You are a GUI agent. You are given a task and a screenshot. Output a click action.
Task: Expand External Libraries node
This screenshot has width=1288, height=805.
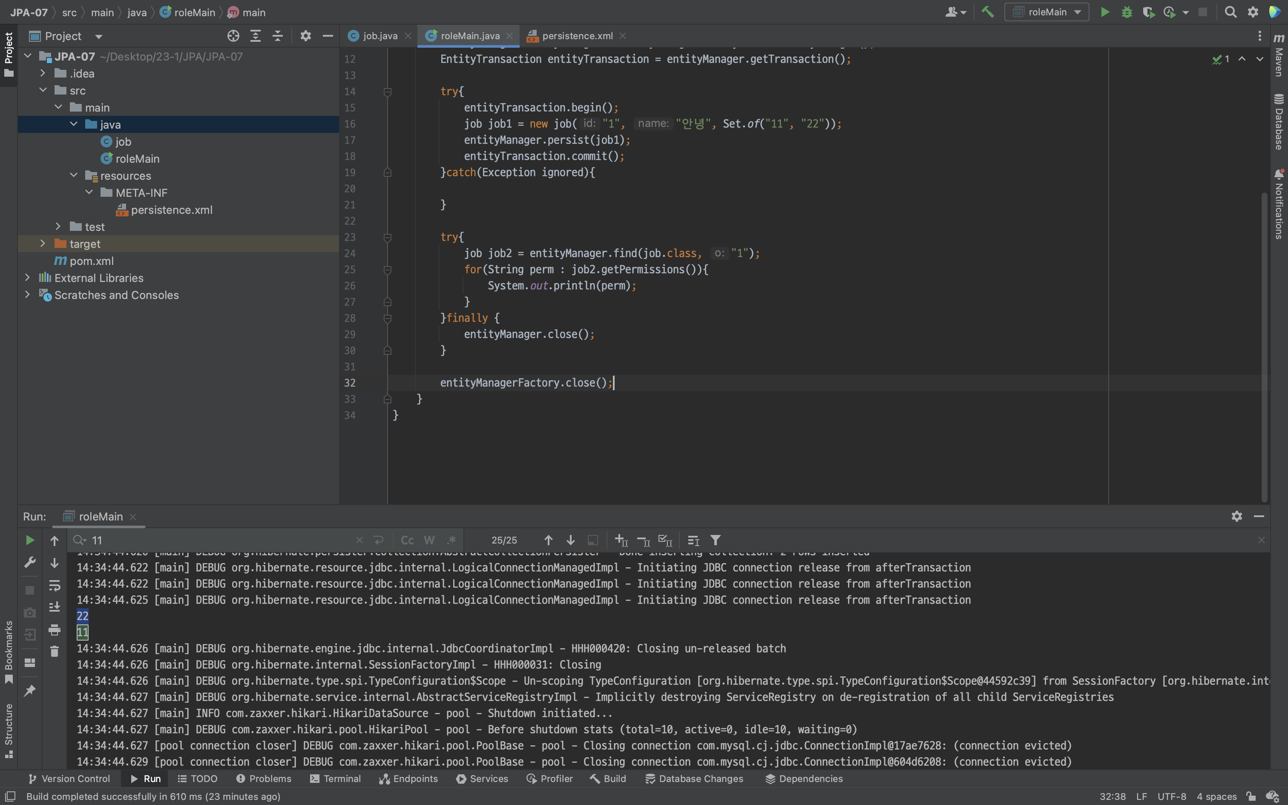point(28,277)
